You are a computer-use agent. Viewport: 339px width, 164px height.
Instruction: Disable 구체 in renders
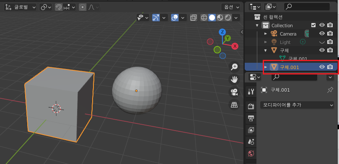330,50
